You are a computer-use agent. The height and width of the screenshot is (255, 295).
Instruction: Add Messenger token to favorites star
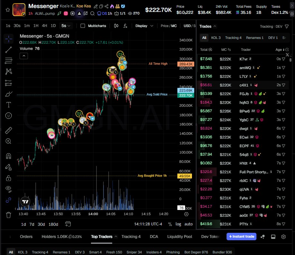tap(8, 10)
